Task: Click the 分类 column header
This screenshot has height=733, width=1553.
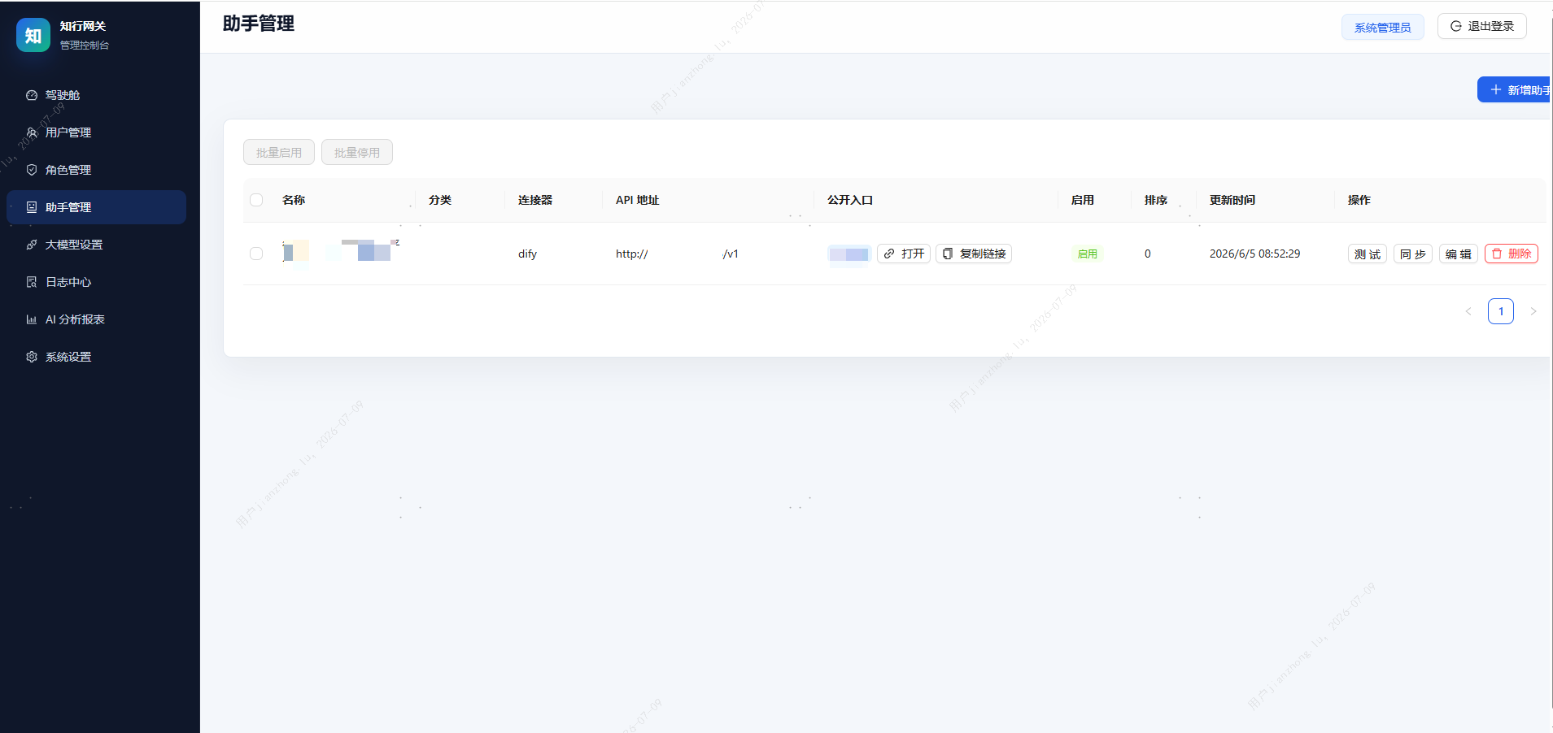Action: 440,200
